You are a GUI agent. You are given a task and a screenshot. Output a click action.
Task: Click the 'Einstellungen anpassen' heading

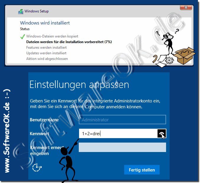click(79, 85)
